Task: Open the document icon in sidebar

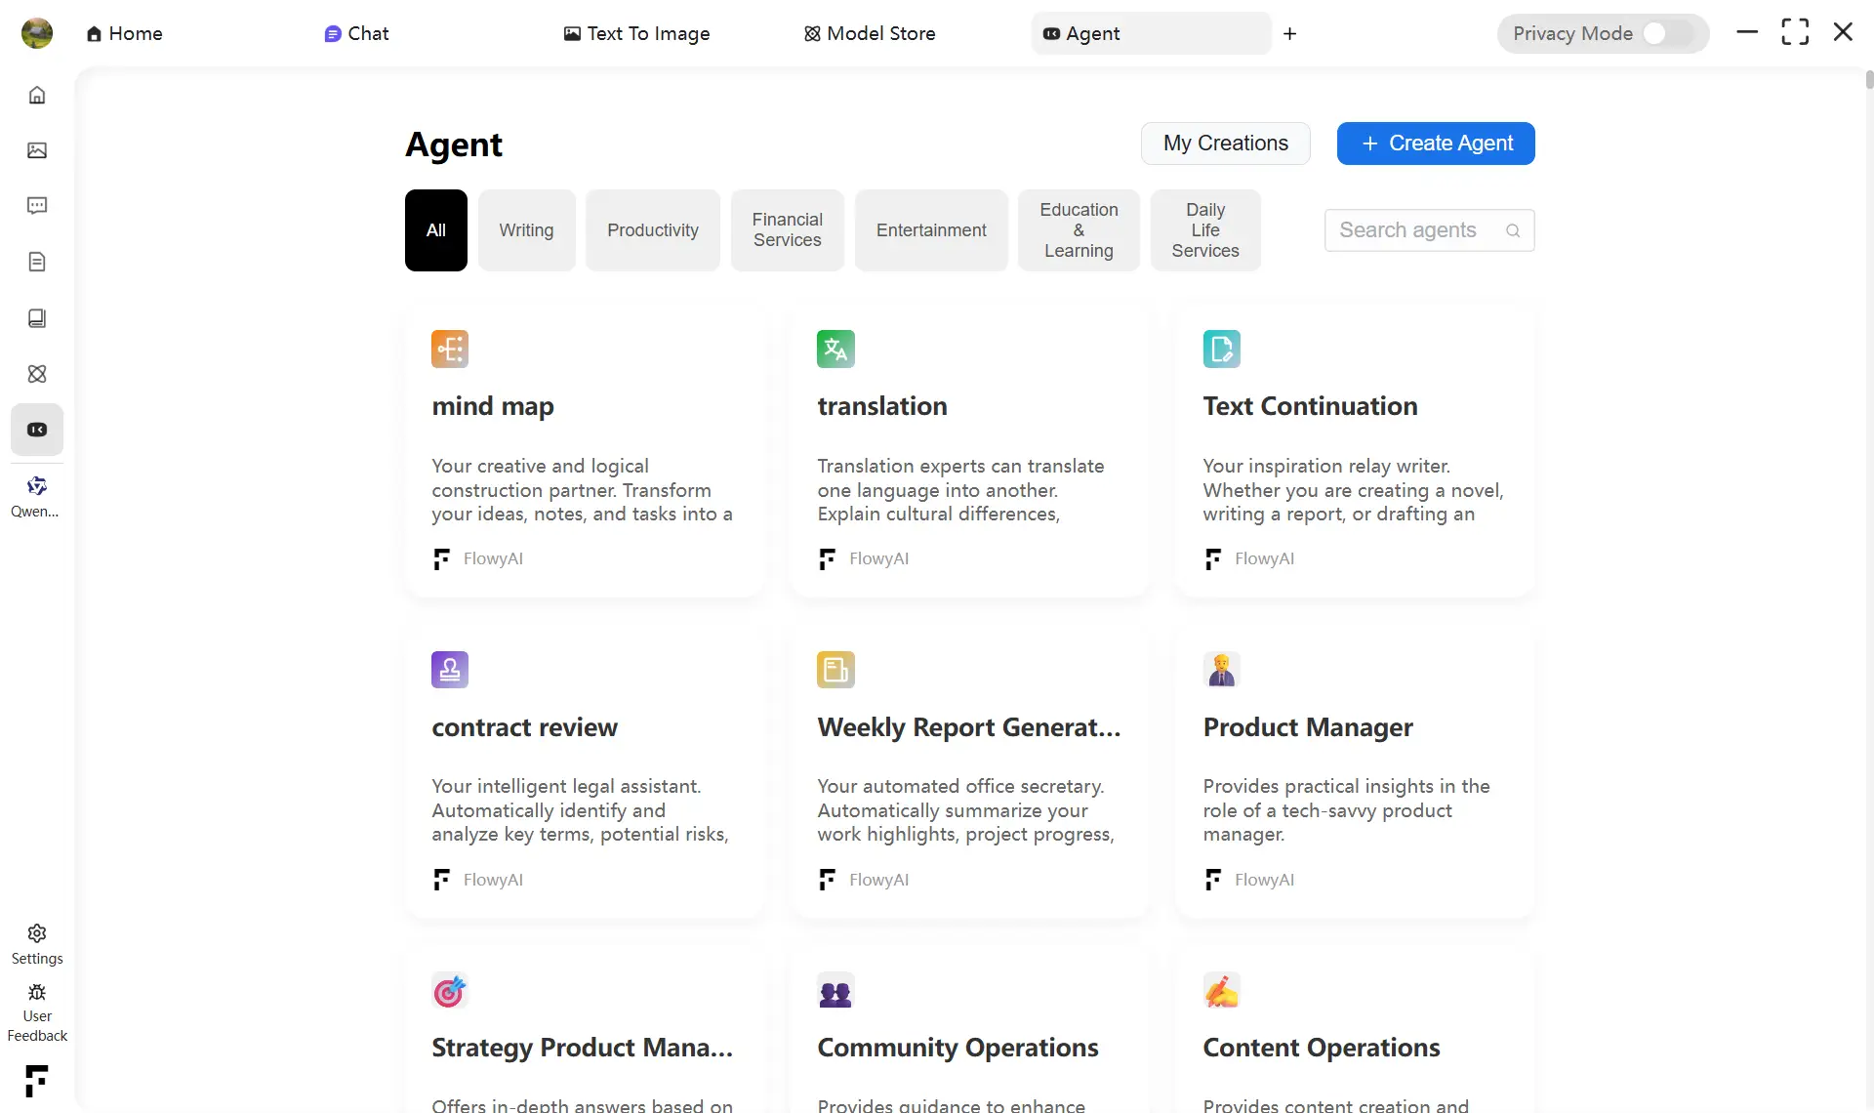Action: pyautogui.click(x=37, y=262)
